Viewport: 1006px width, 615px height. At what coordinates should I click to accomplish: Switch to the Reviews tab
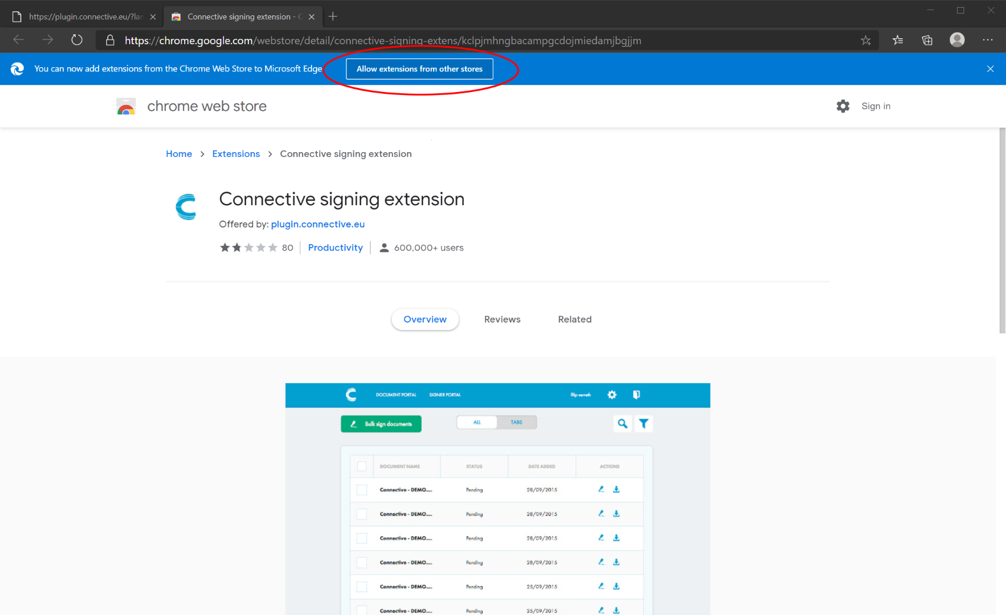pos(502,319)
